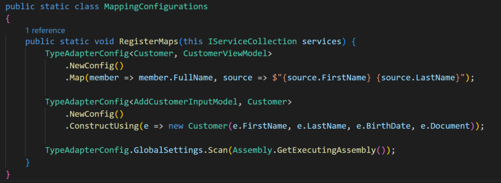The image size is (501, 183).
Task: Click the first .NewConfig() call
Action: (x=94, y=66)
